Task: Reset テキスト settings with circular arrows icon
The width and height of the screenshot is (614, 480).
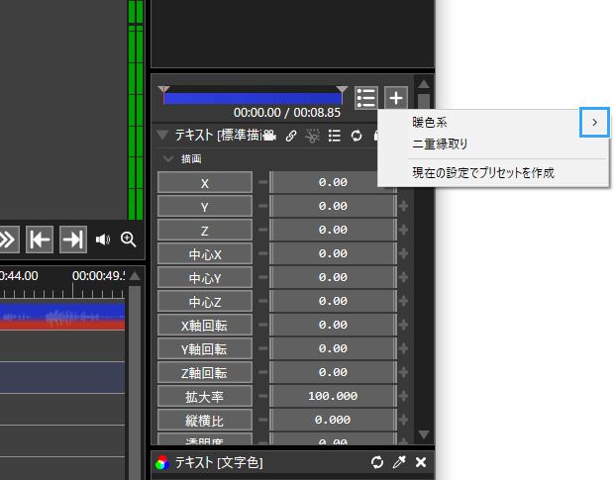Action: click(x=357, y=136)
